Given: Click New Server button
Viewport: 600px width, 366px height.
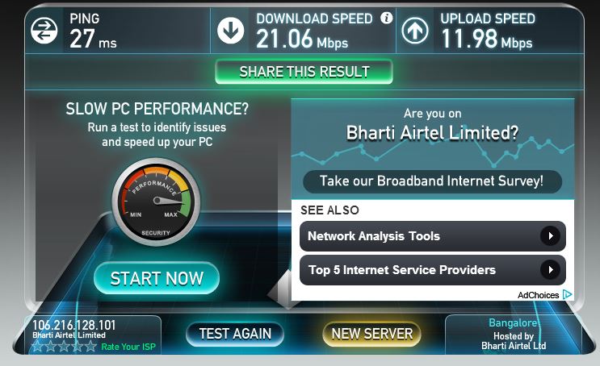Looking at the screenshot, I should tap(372, 334).
